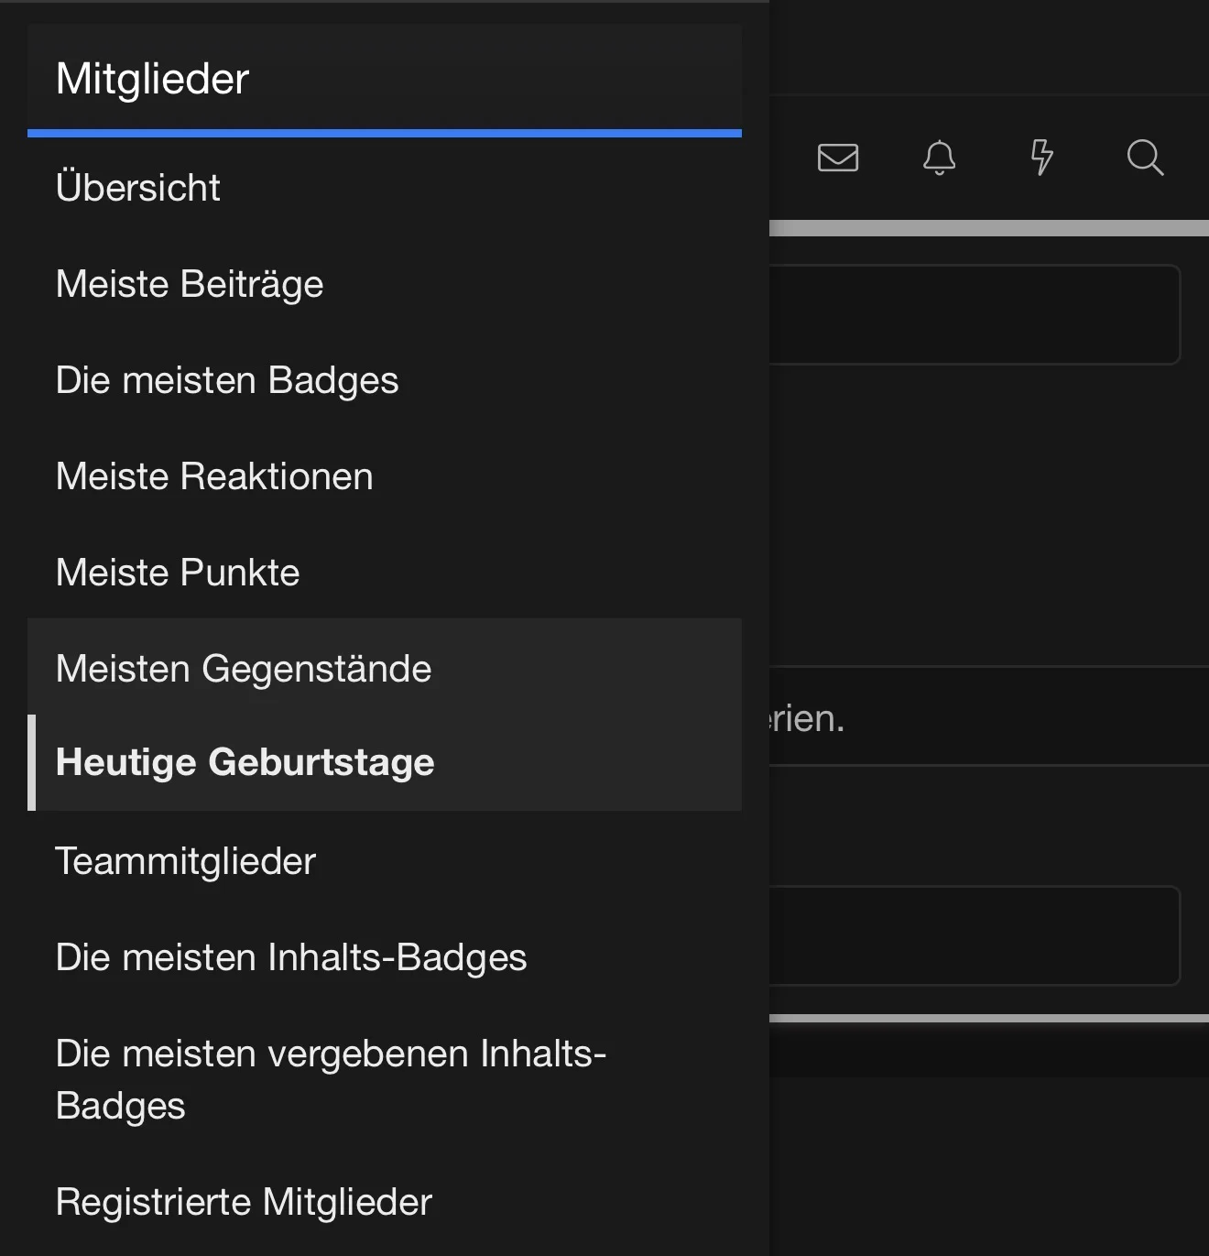This screenshot has height=1256, width=1209.
Task: Open Die meisten vergebenen Inhalts-Badges
Action: [x=385, y=1079]
